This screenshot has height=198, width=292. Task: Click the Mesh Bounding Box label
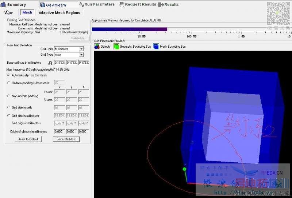point(173,47)
